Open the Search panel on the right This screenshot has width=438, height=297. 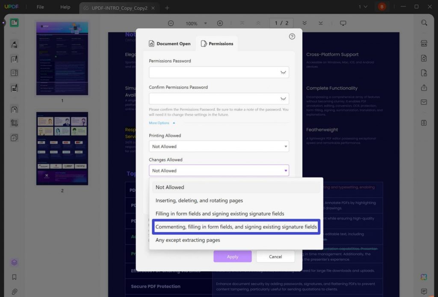click(424, 23)
